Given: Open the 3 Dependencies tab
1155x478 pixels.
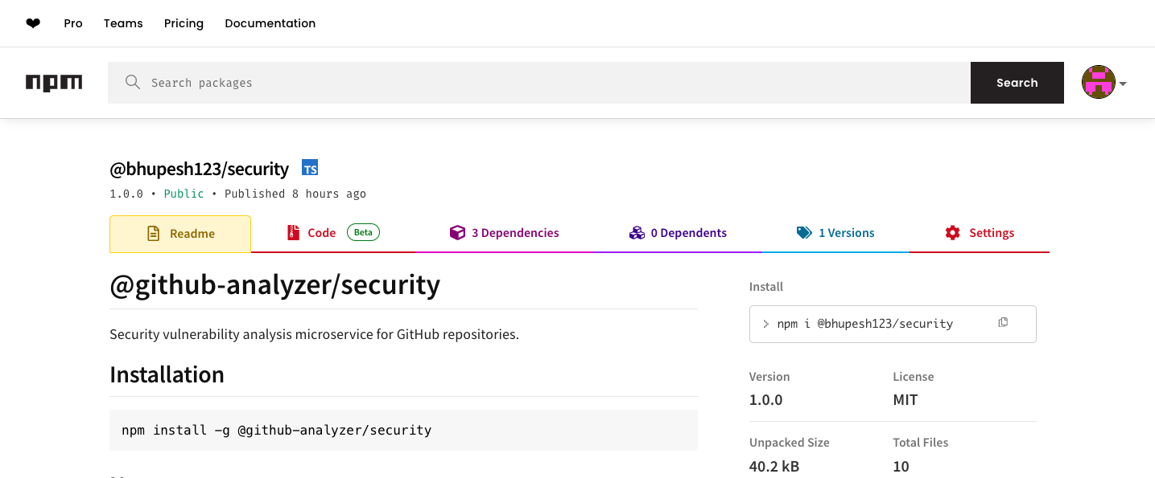Looking at the screenshot, I should tap(505, 233).
